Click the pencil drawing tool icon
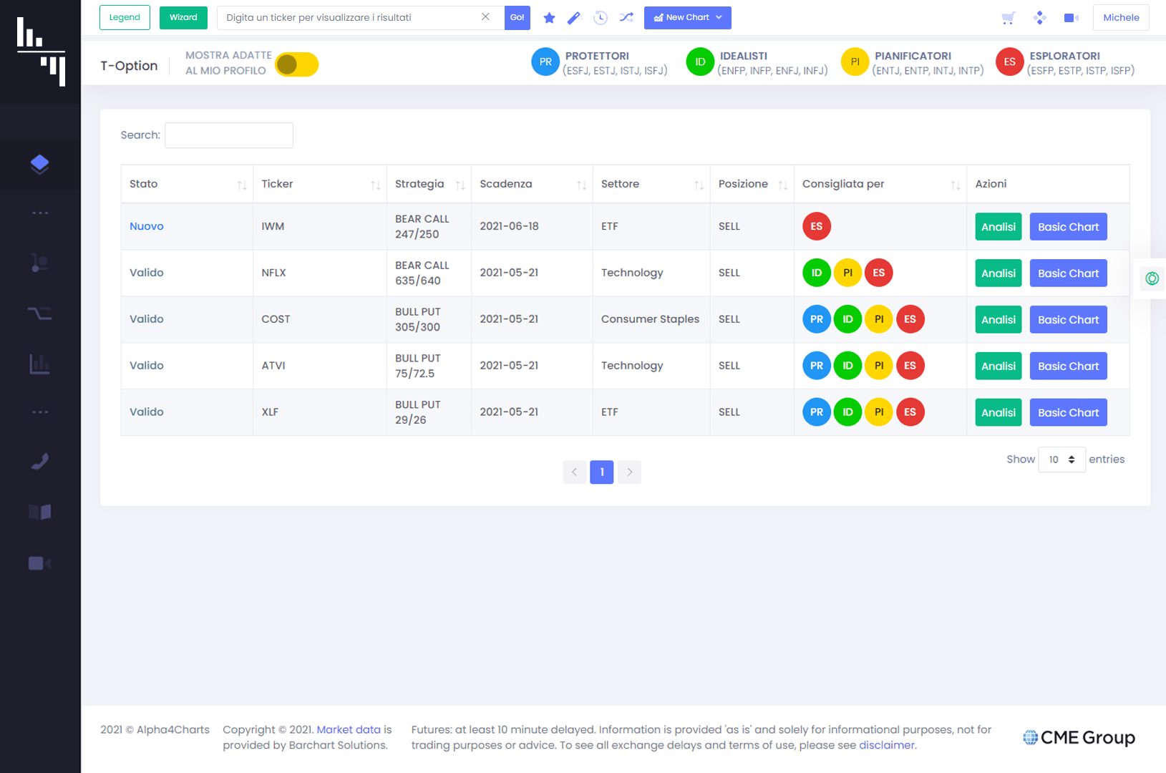 [574, 18]
